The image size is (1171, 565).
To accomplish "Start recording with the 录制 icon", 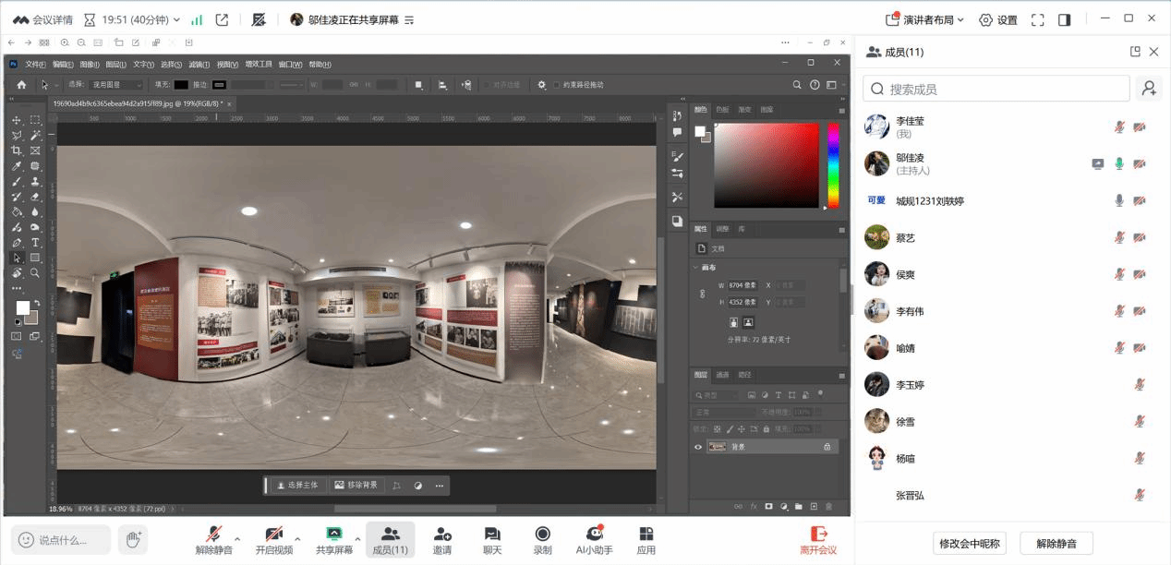I will click(x=542, y=540).
